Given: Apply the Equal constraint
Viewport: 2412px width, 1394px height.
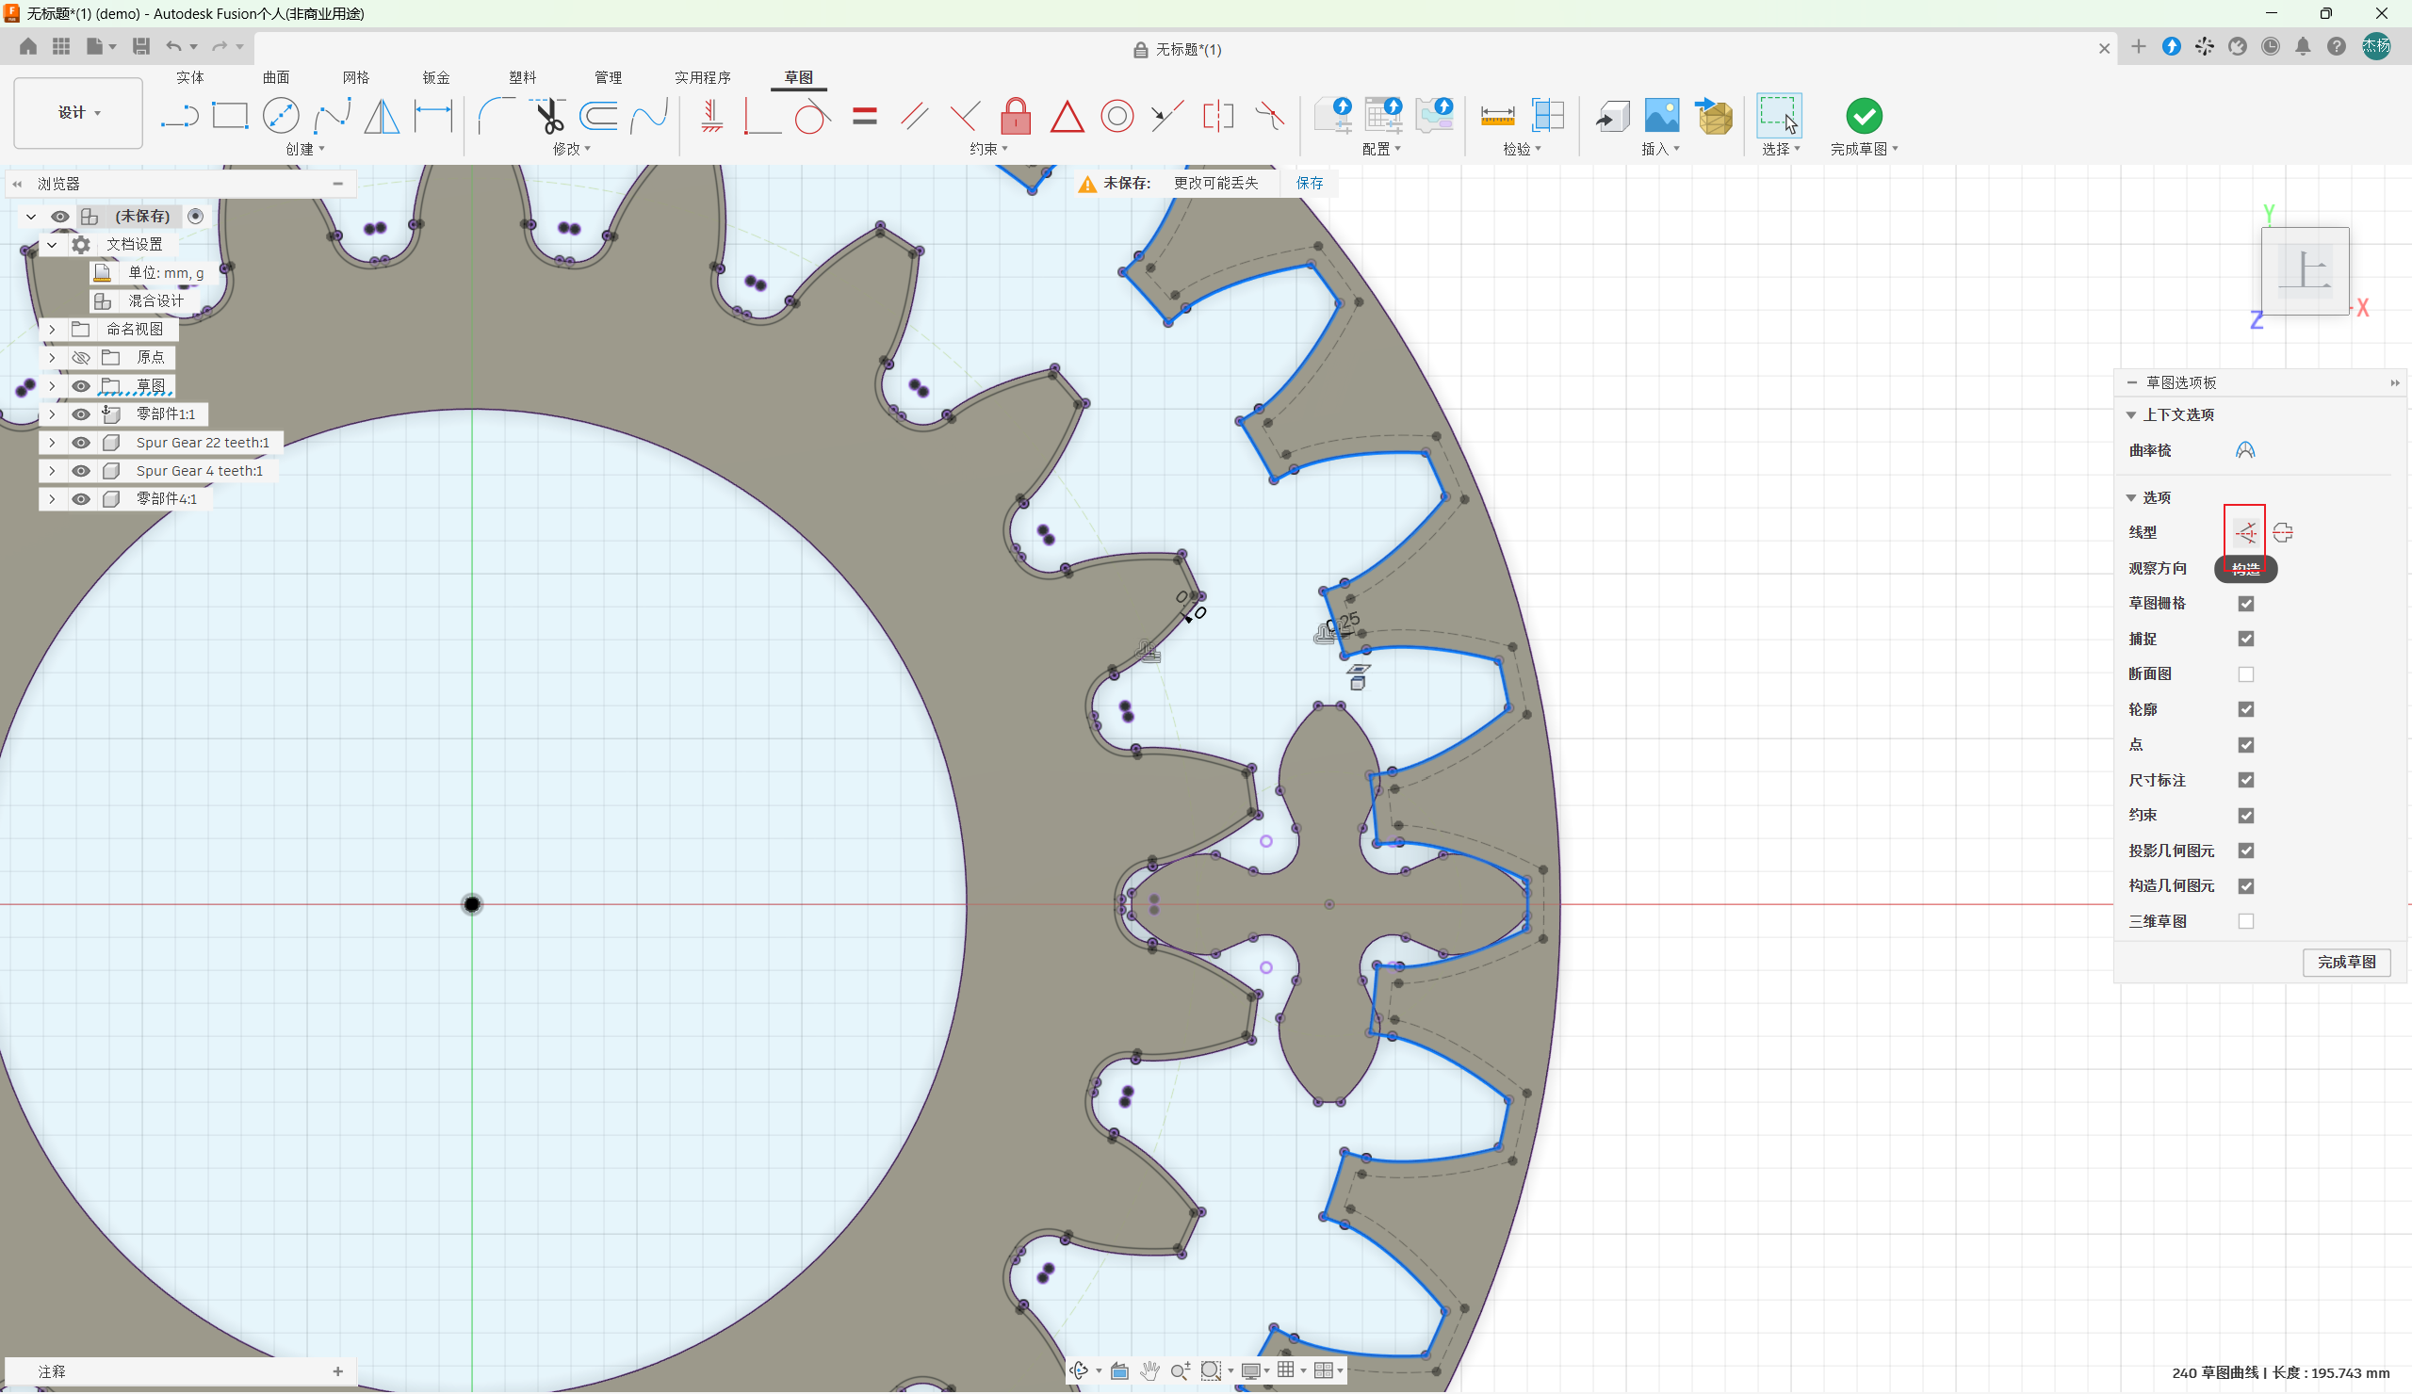Looking at the screenshot, I should click(x=864, y=116).
